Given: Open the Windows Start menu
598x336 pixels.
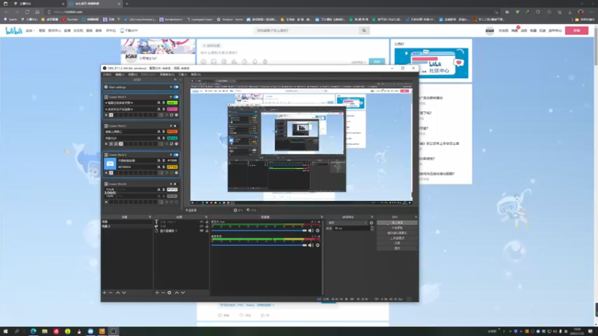Looking at the screenshot, I should (x=6, y=332).
